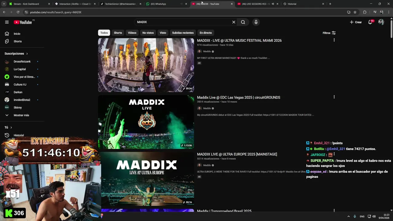The height and width of the screenshot is (221, 393).
Task: Close the WhatsApp browser tab
Action: click(x=186, y=4)
